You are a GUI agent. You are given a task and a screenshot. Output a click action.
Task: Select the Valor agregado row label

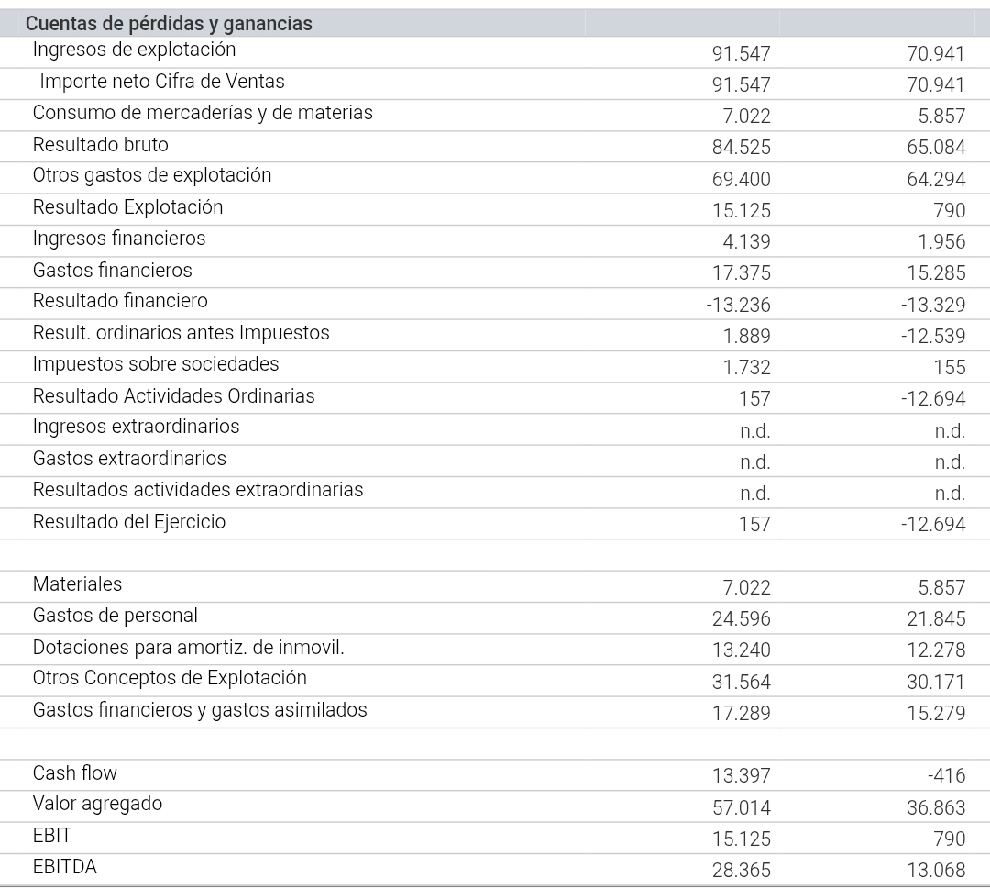[x=97, y=804]
